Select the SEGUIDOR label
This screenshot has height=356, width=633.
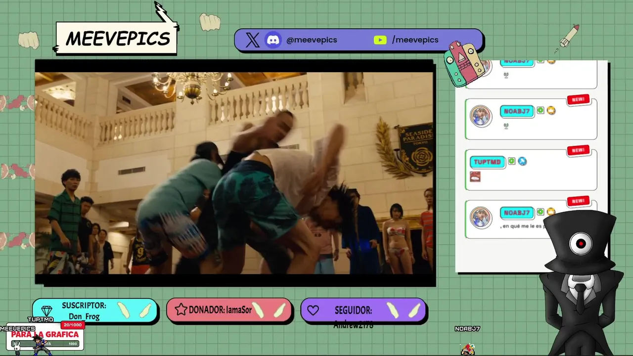(x=353, y=311)
